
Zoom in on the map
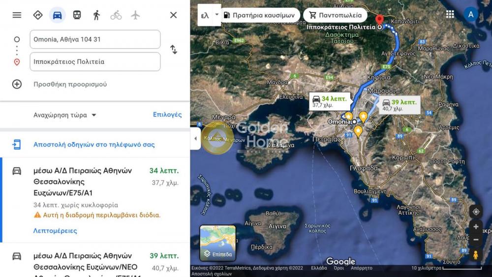[x=475, y=227]
